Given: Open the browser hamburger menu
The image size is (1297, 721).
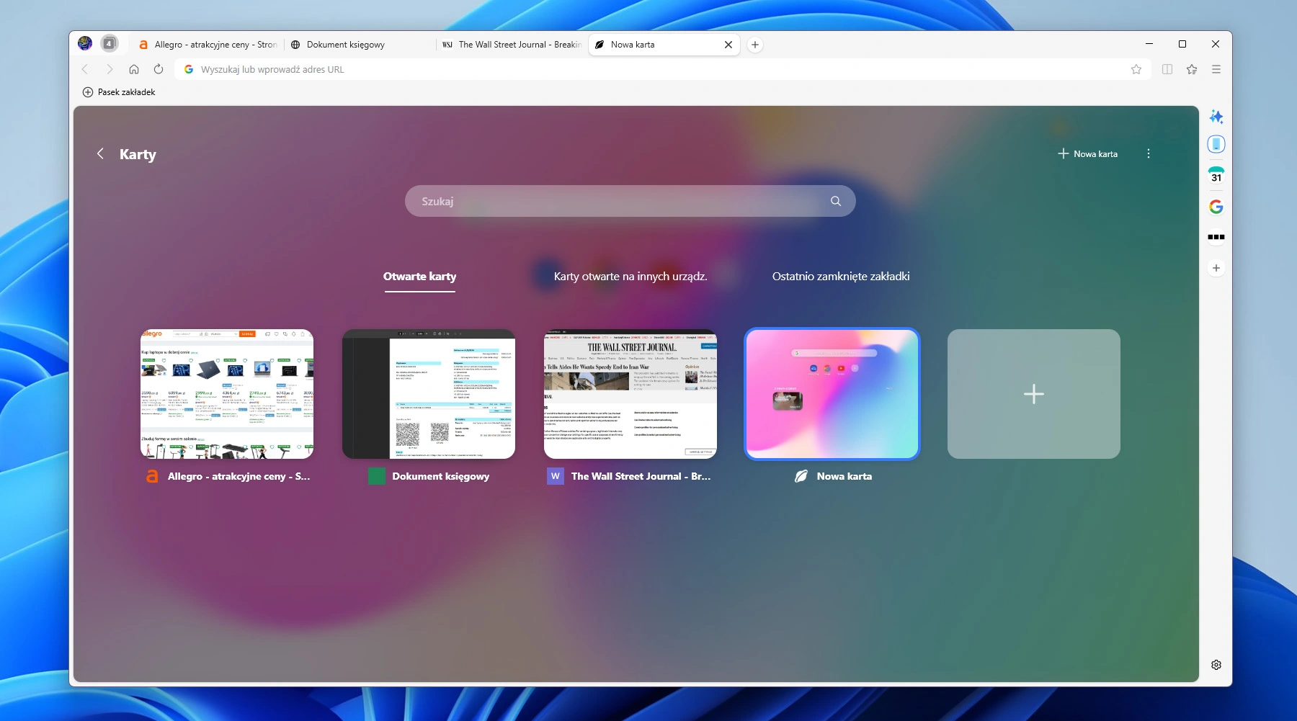Looking at the screenshot, I should coord(1216,69).
